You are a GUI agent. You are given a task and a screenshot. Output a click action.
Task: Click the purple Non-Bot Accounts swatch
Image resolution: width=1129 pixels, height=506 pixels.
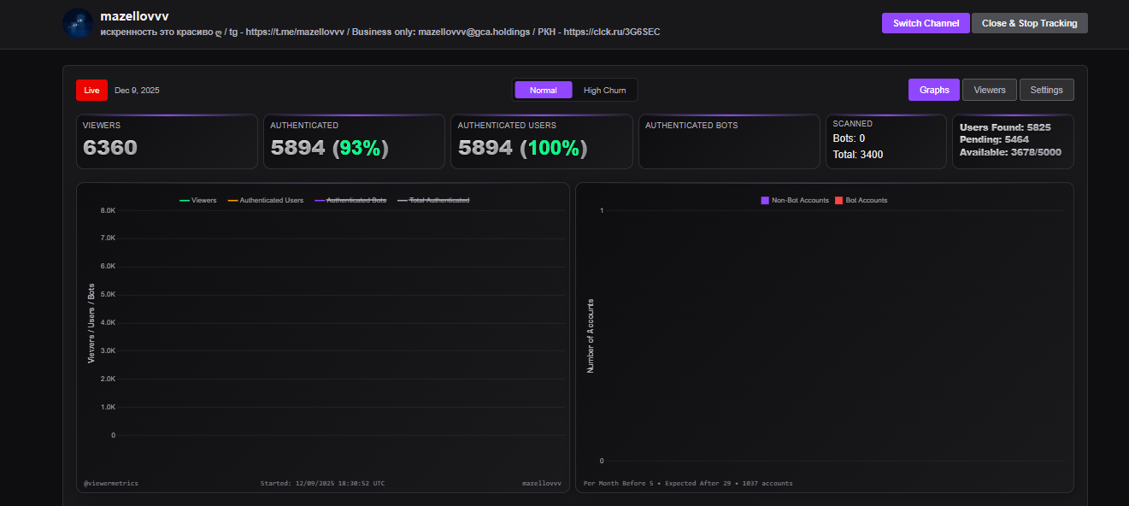point(765,200)
